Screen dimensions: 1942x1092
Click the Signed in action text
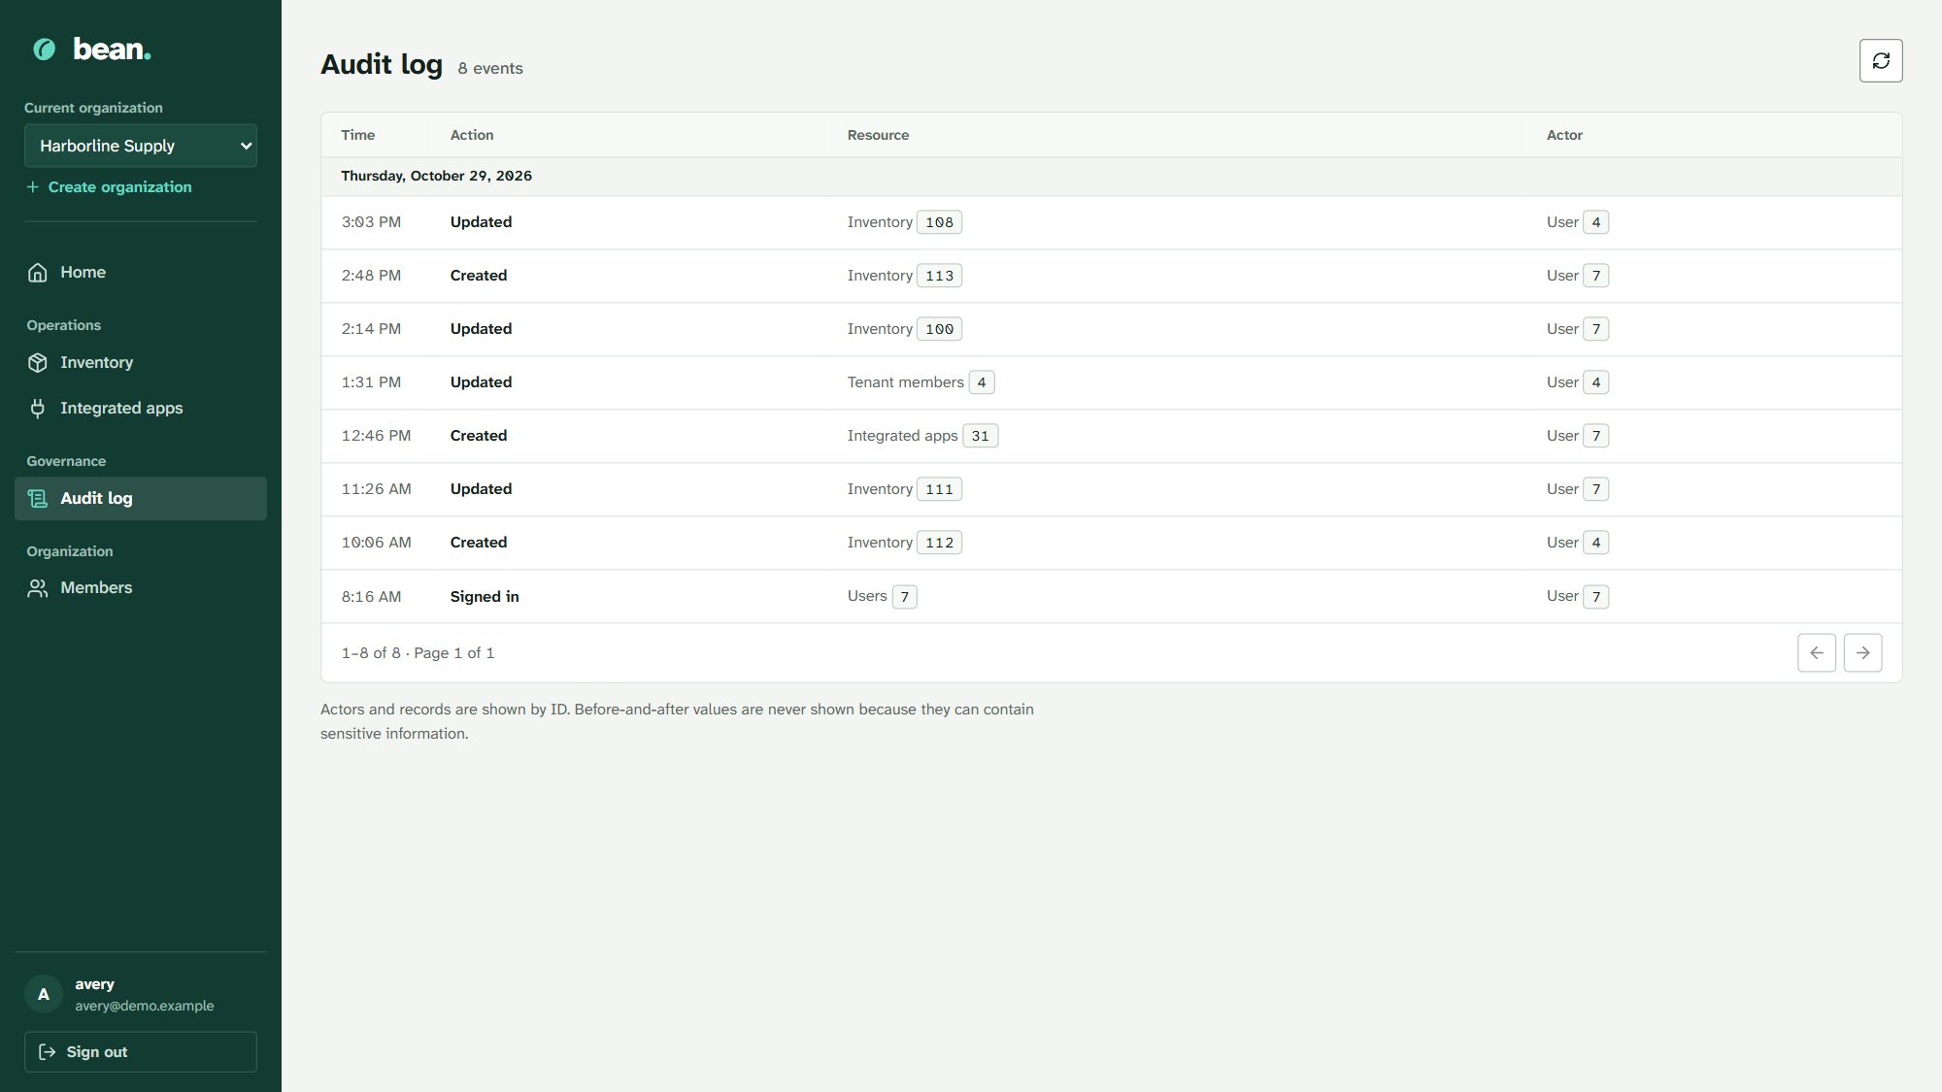(x=485, y=597)
